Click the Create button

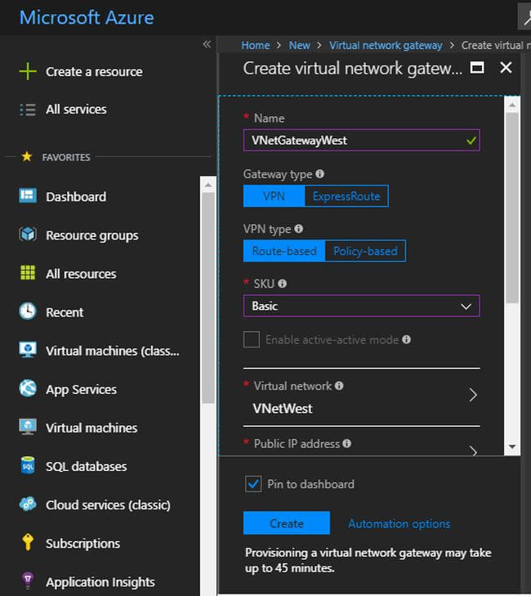coord(287,523)
